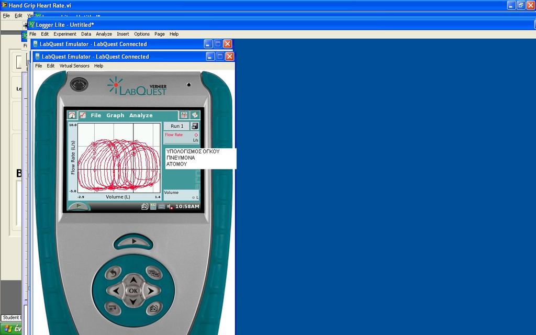Click the down arrow on directional pad
The image size is (536, 335).
click(x=133, y=301)
